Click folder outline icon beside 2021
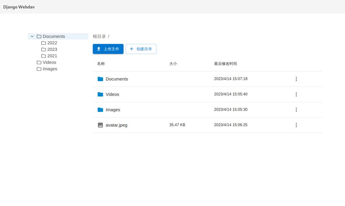Viewport: 345px width, 206px height. point(44,56)
